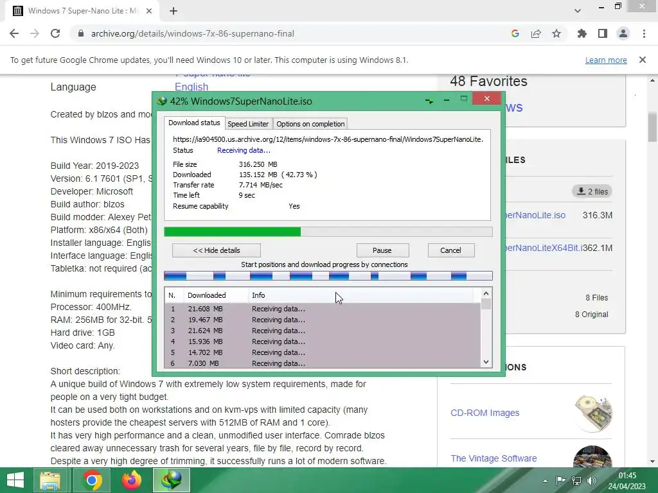This screenshot has width=658, height=493.
Task: Switch to Speed Limiter tab
Action: (248, 124)
